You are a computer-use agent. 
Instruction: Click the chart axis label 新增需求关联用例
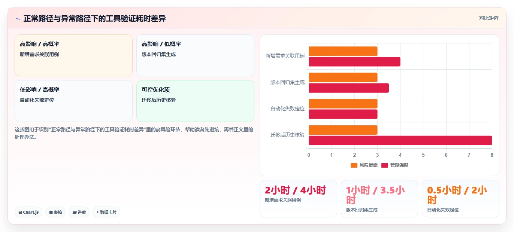click(285, 56)
